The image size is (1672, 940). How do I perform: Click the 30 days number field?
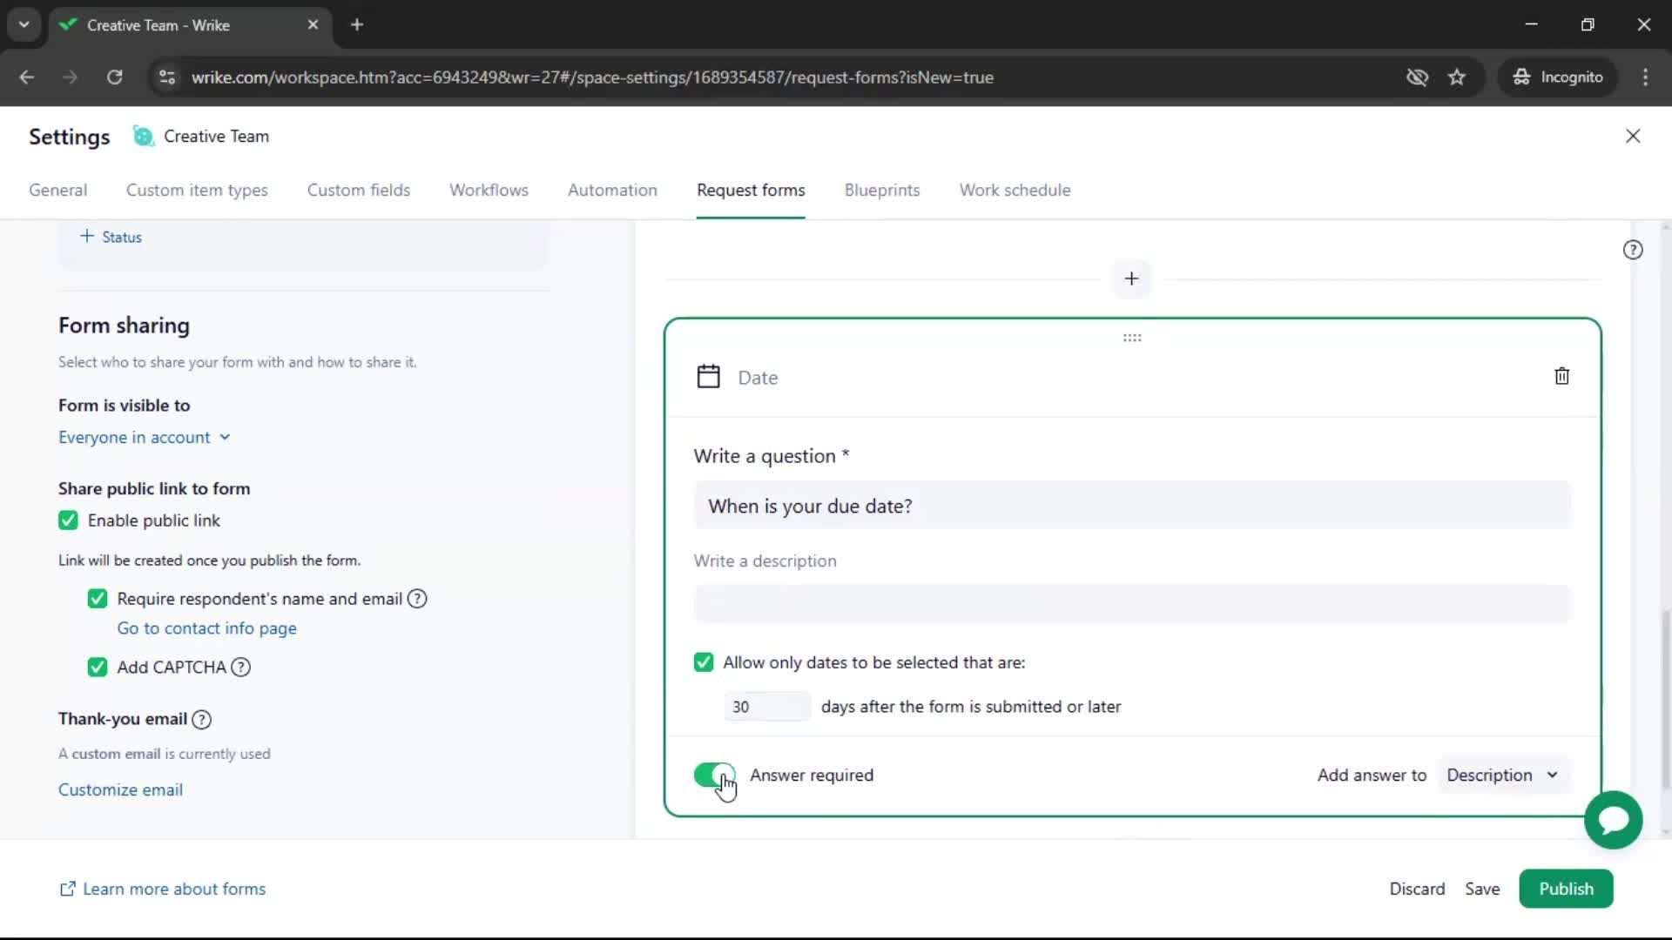[767, 707]
